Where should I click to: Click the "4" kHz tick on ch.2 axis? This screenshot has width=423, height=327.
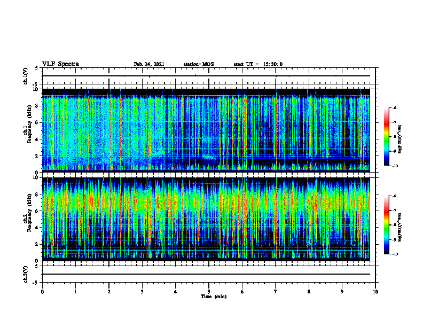tap(37, 228)
